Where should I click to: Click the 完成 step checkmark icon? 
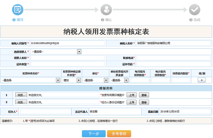(x=195, y=10)
